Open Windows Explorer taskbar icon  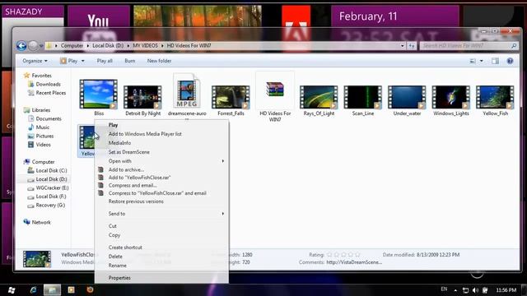52,290
